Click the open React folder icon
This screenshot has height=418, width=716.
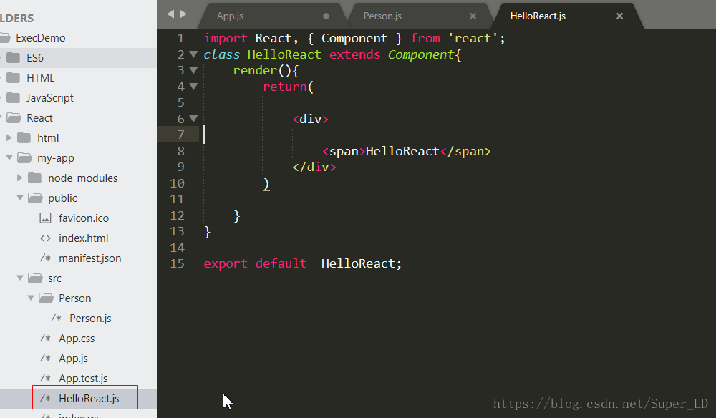14,117
